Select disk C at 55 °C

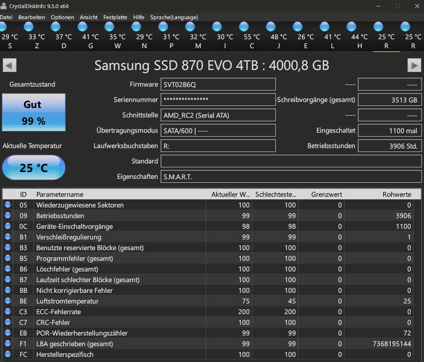(252, 36)
